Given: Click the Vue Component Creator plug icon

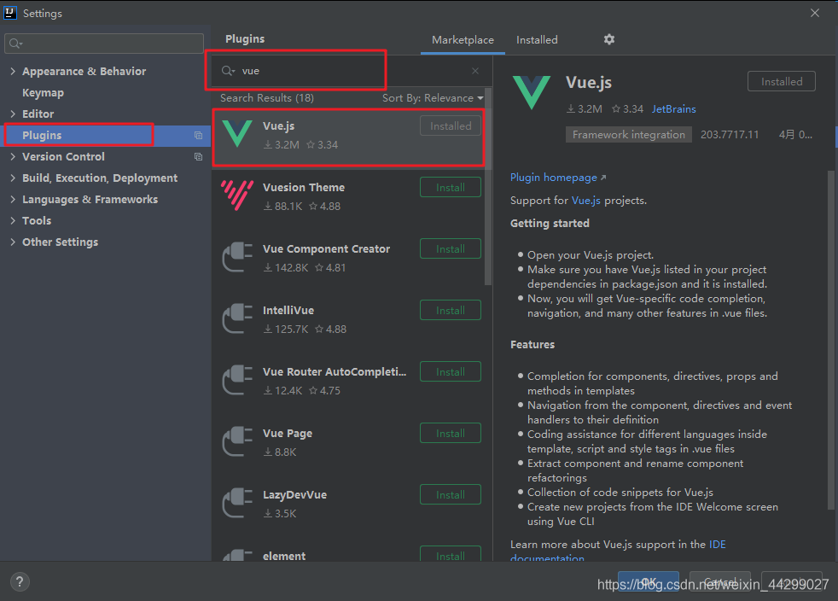Looking at the screenshot, I should (236, 257).
